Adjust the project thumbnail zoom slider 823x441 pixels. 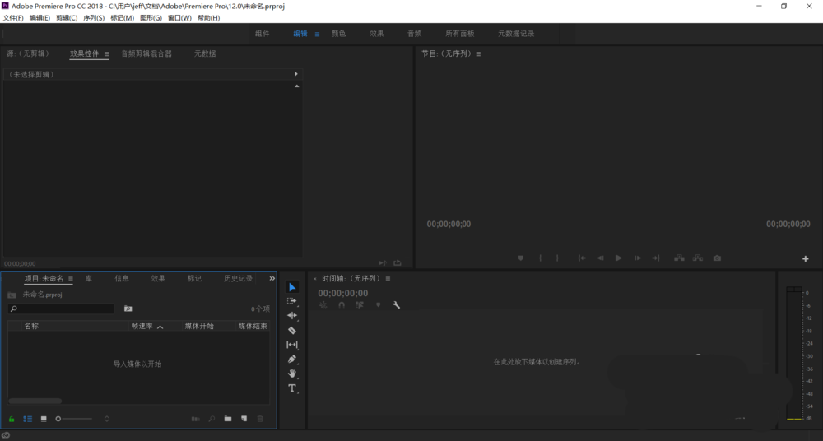click(x=74, y=419)
